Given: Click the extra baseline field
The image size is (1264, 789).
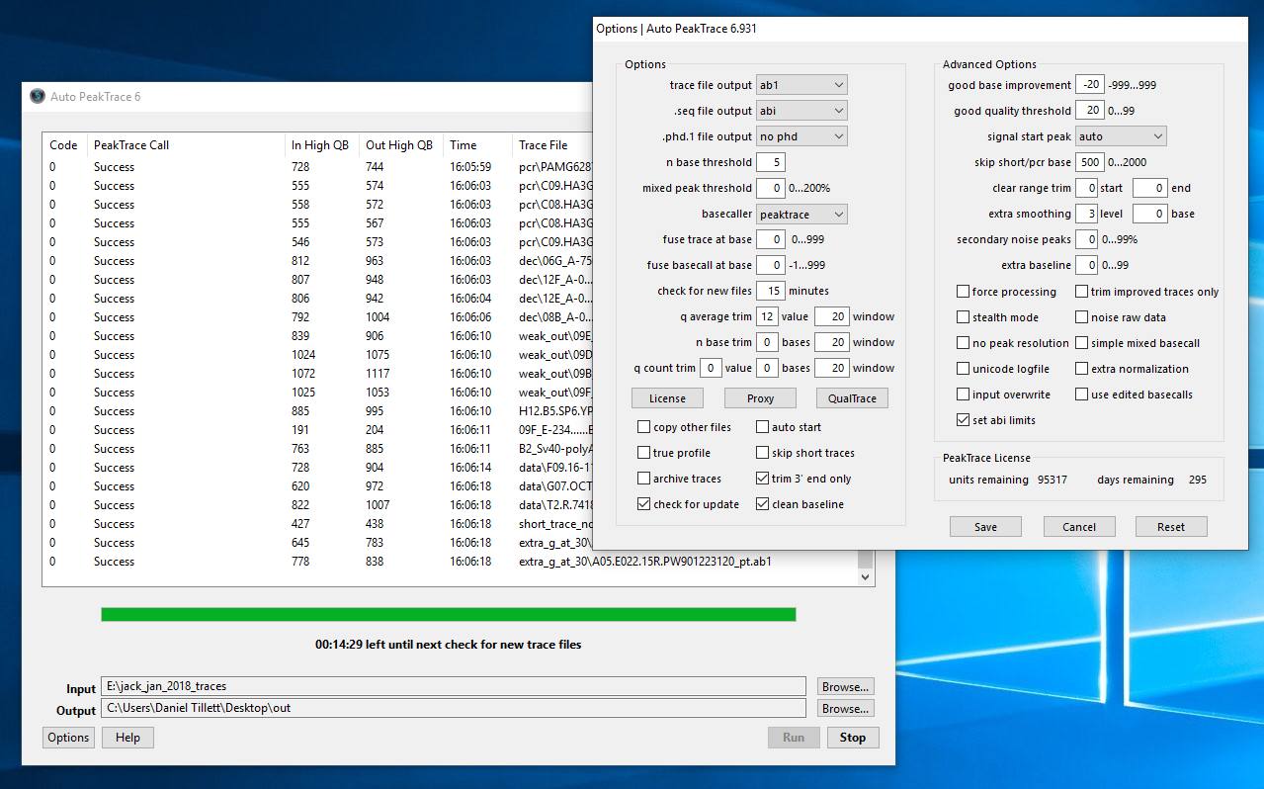Looking at the screenshot, I should click(1086, 265).
